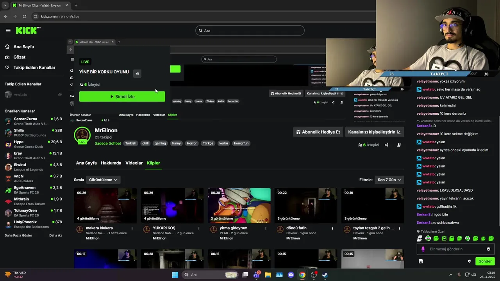Click the PEAK category under yirma gideyrum
Screen dimensions: 500x281
[224, 233]
